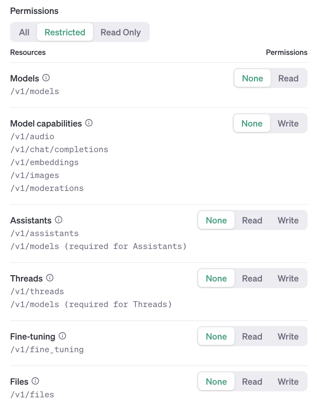Click the info icon next to Models
Screen dimensions: 317x409
[46, 78]
